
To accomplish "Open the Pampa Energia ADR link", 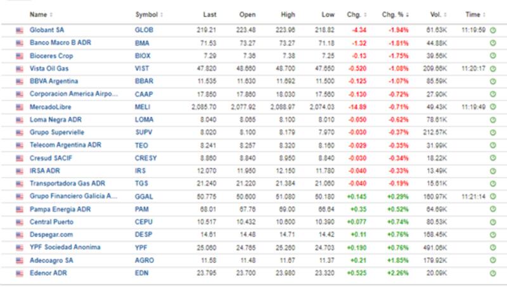I will [60, 209].
